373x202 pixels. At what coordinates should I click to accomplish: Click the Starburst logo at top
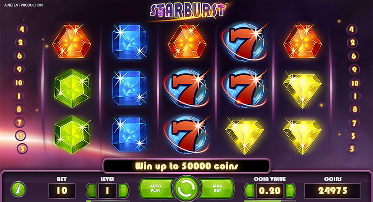pos(188,10)
